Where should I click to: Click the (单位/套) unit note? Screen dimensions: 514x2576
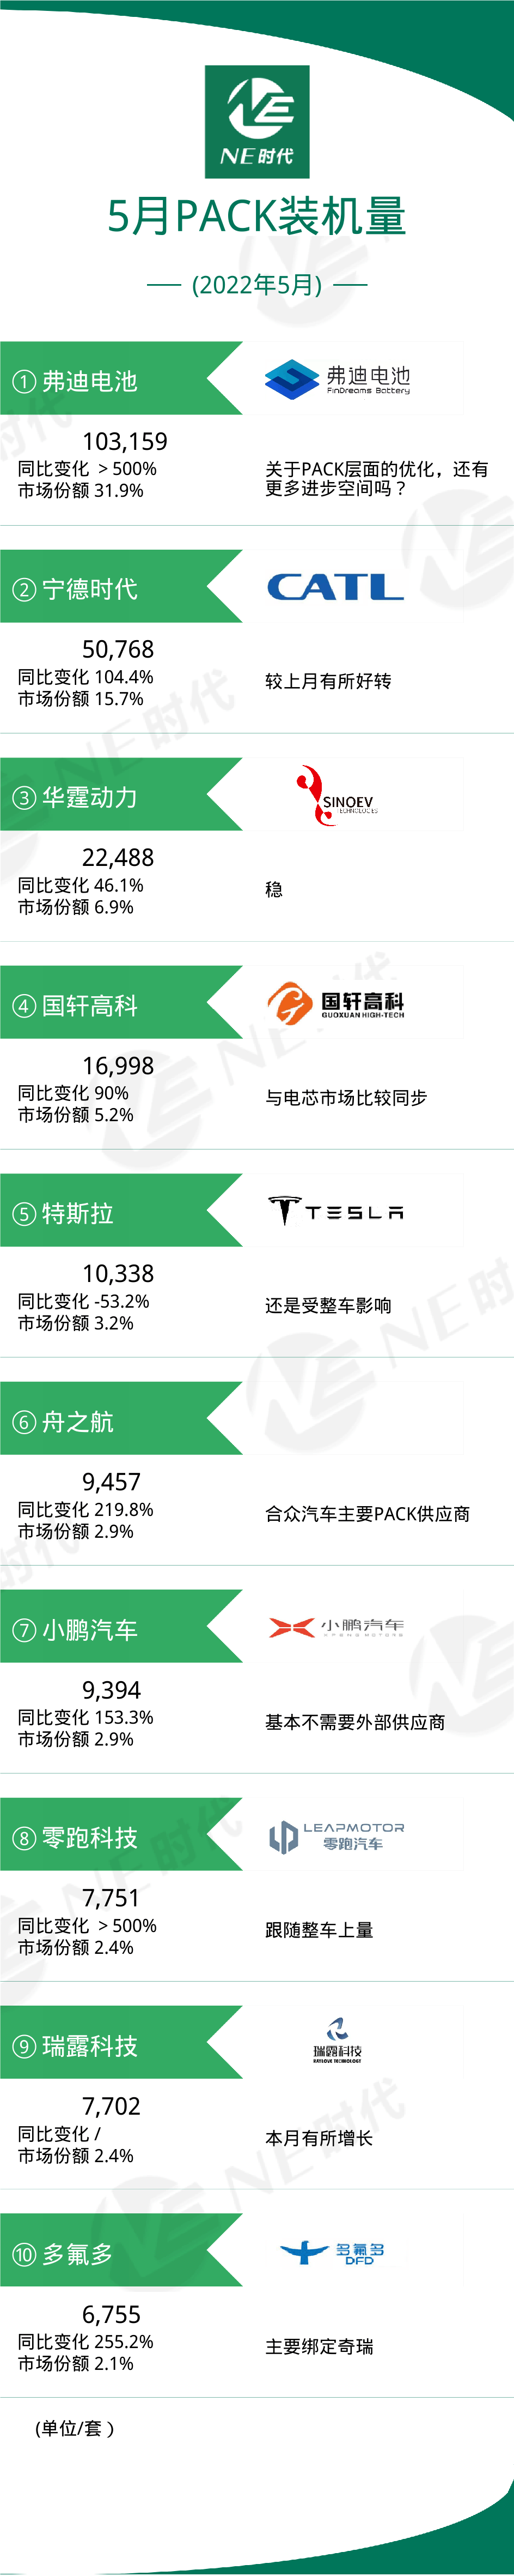pyautogui.click(x=75, y=2429)
